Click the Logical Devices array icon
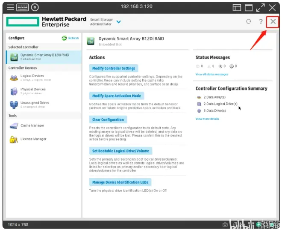This screenshot has width=282, height=230. pos(14,78)
